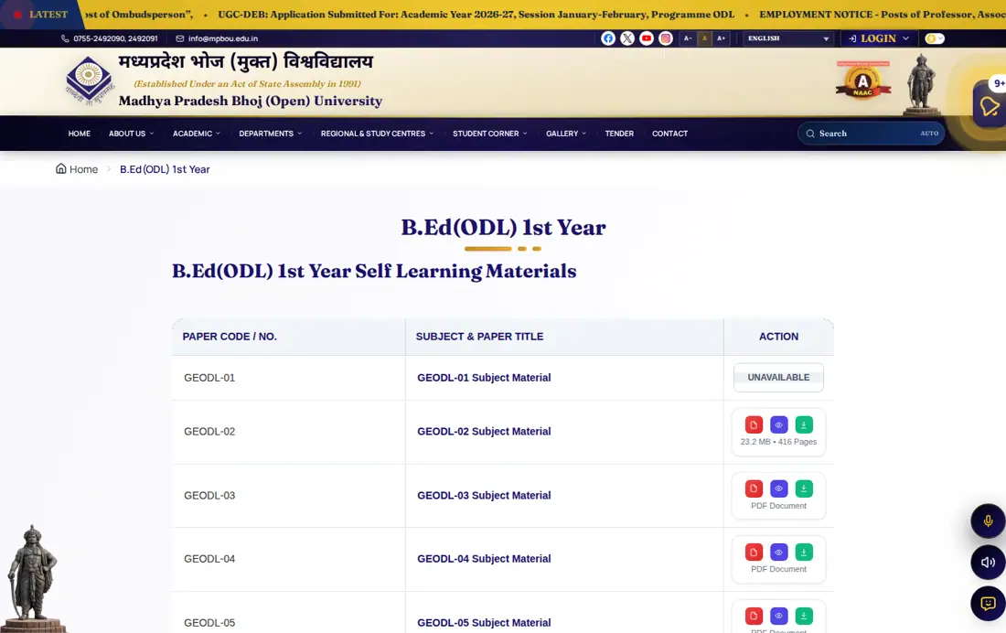This screenshot has width=1006, height=633.
Task: Click the green download icon for GEODL-05
Action: click(x=804, y=616)
